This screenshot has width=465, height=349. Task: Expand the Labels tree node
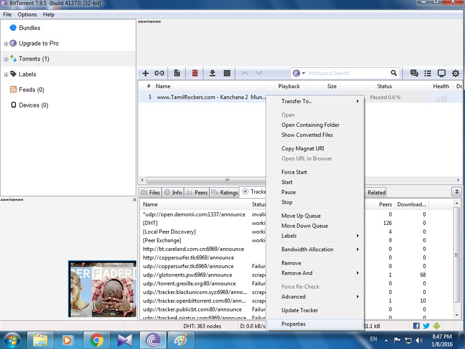click(x=6, y=75)
